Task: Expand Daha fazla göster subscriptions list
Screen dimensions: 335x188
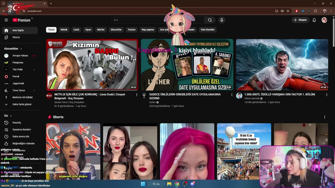Action: [x=20, y=104]
